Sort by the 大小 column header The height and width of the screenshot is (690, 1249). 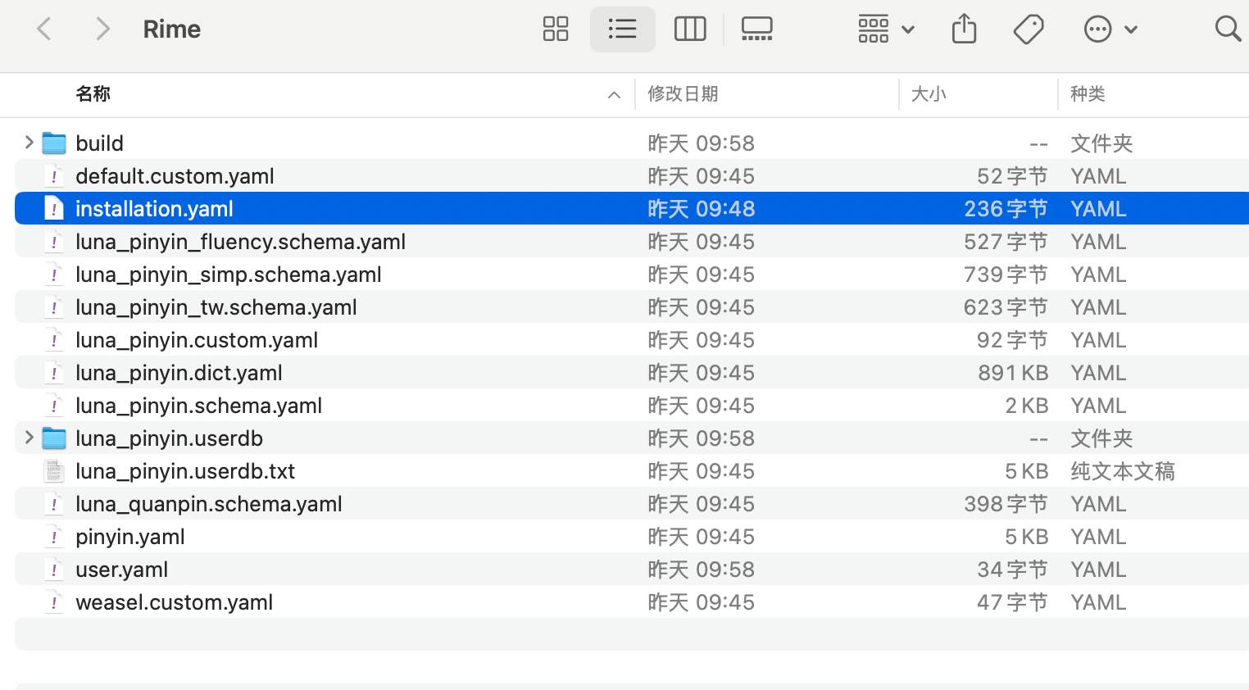pyautogui.click(x=929, y=94)
